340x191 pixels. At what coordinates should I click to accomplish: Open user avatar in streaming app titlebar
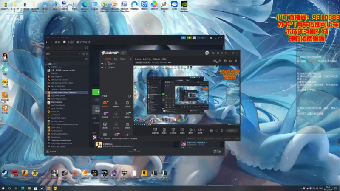[207, 53]
